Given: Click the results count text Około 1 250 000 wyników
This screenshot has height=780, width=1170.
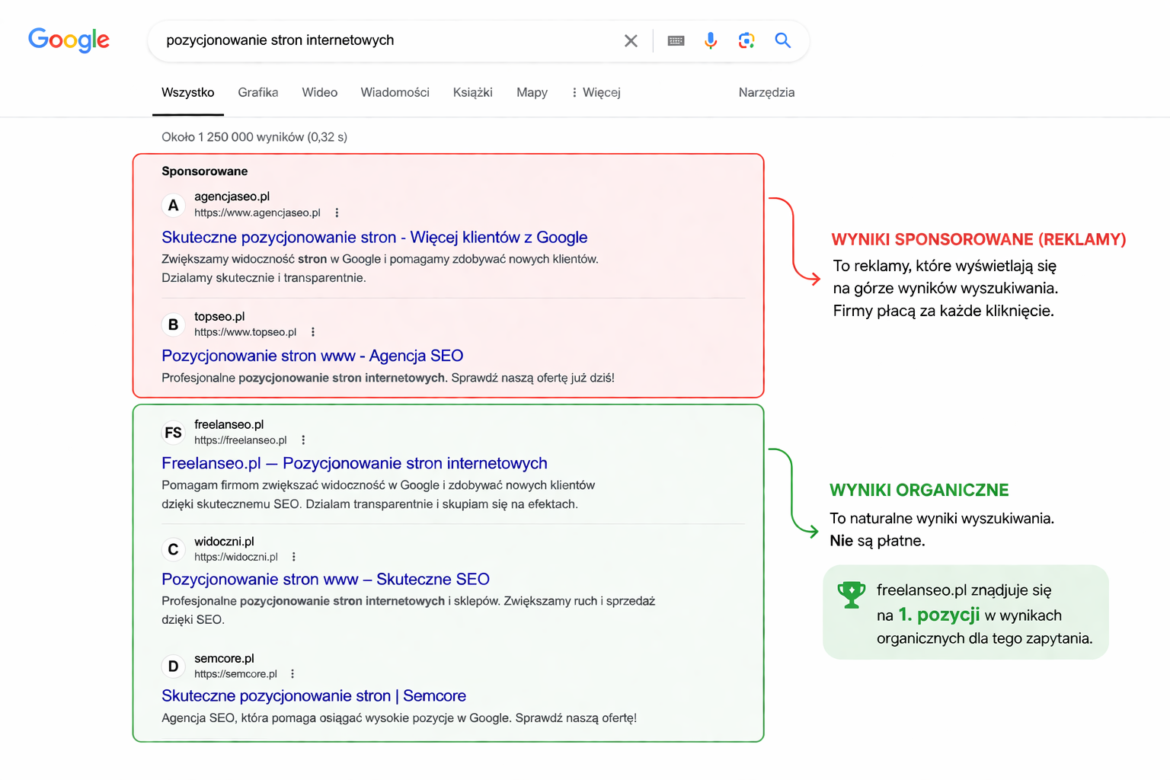Looking at the screenshot, I should click(254, 137).
